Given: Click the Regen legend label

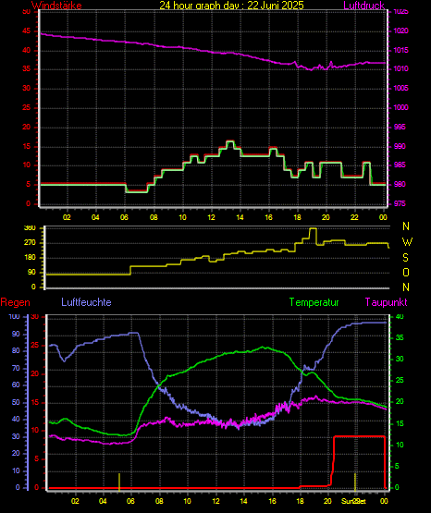Looking at the screenshot, I should point(16,302).
